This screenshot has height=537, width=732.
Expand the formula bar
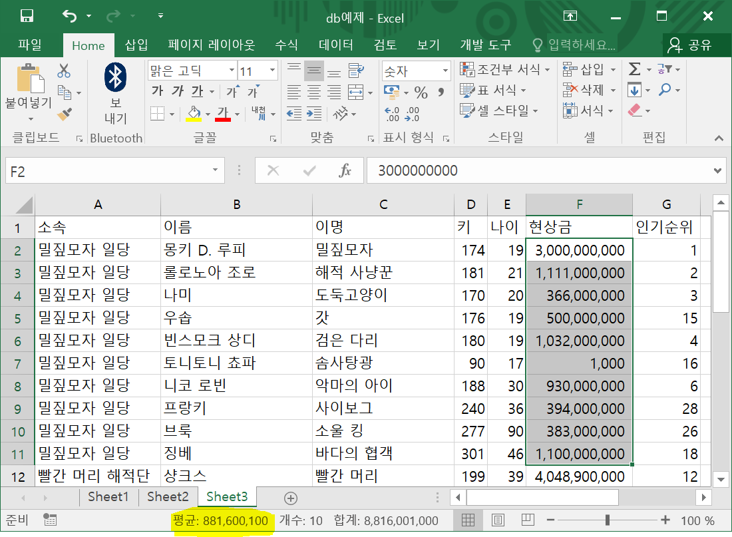[x=717, y=170]
